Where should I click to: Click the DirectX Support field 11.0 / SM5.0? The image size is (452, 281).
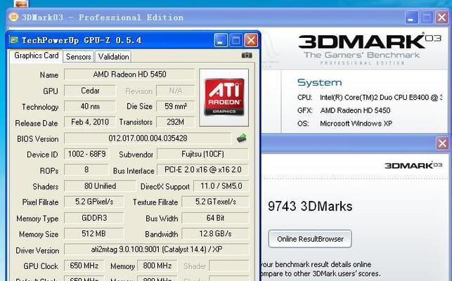point(221,186)
